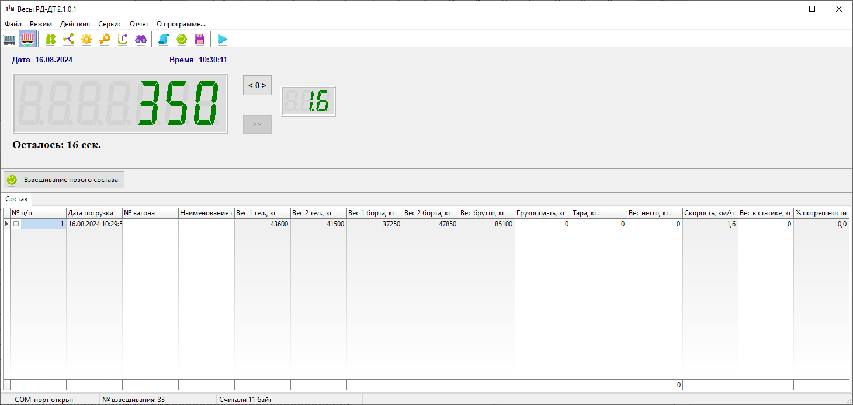Click the Взвешивание нового состава button
The width and height of the screenshot is (853, 405).
[64, 180]
